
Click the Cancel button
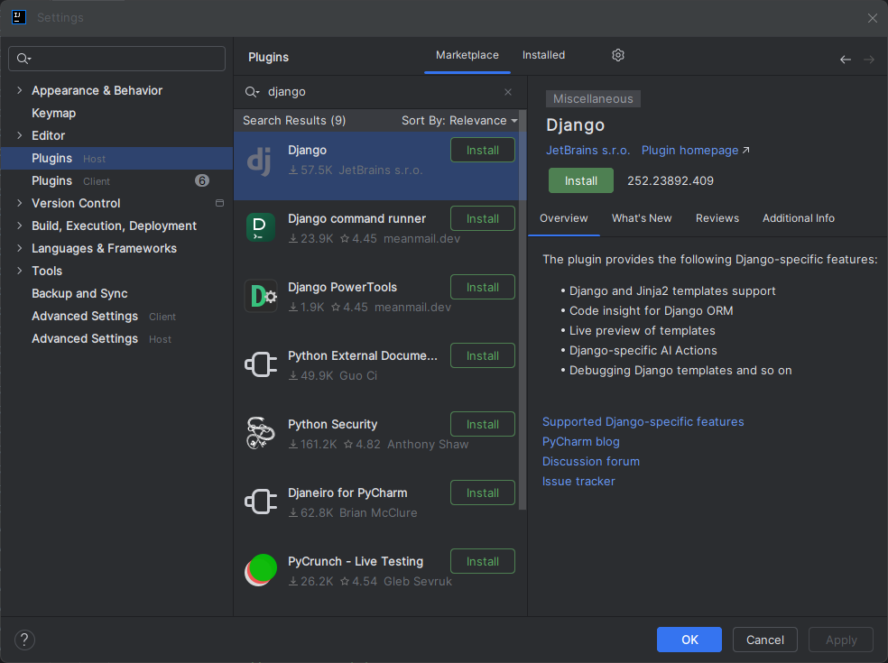(765, 640)
